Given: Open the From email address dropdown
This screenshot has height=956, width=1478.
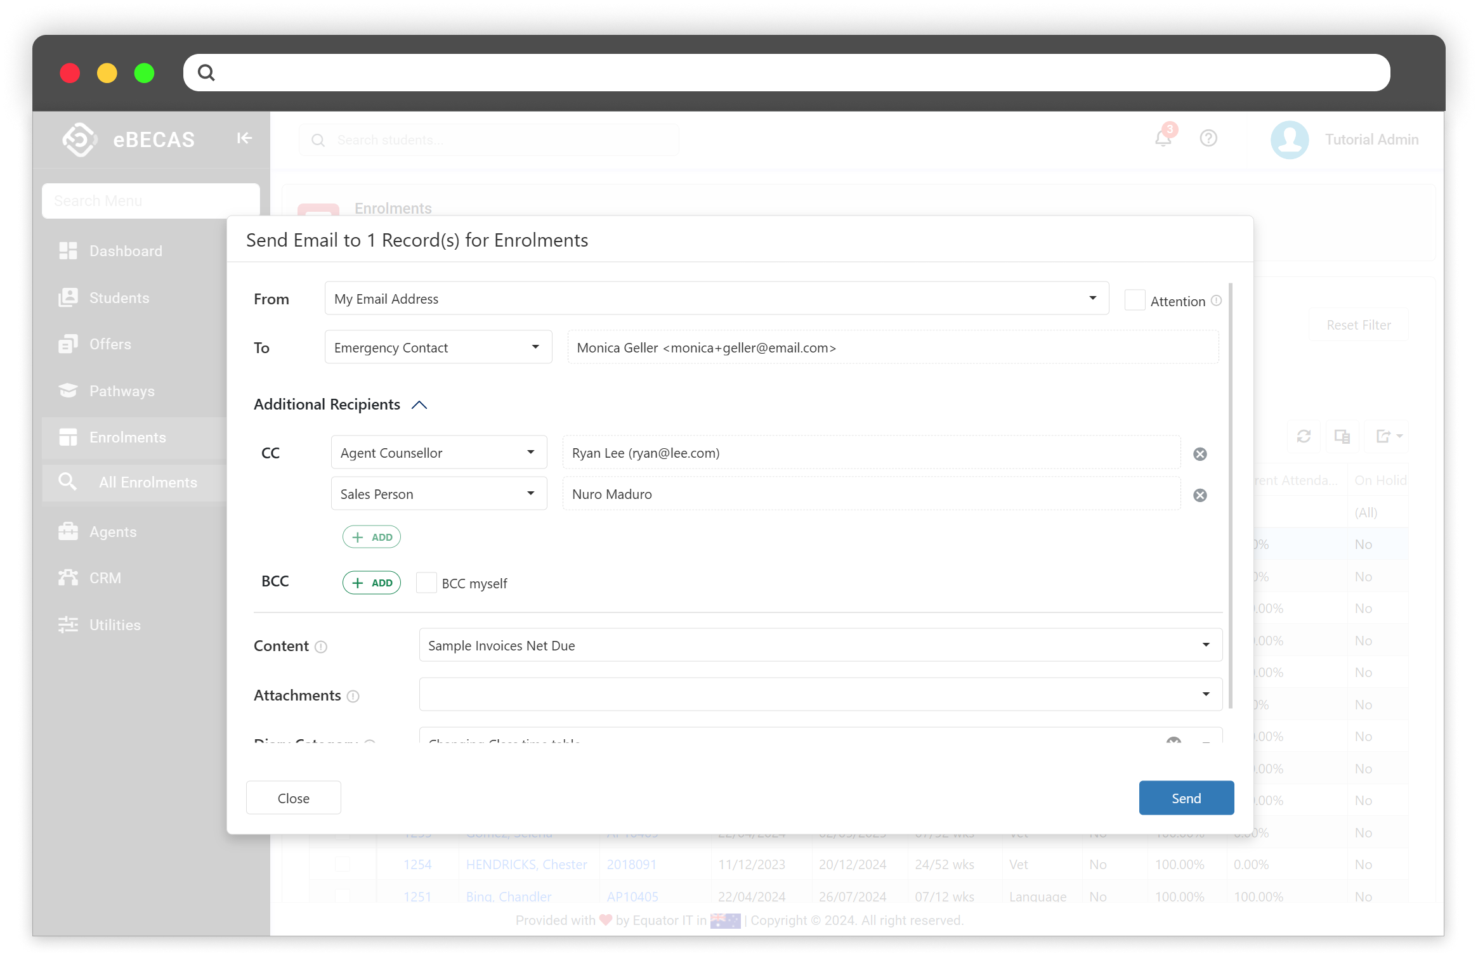Looking at the screenshot, I should tap(716, 298).
